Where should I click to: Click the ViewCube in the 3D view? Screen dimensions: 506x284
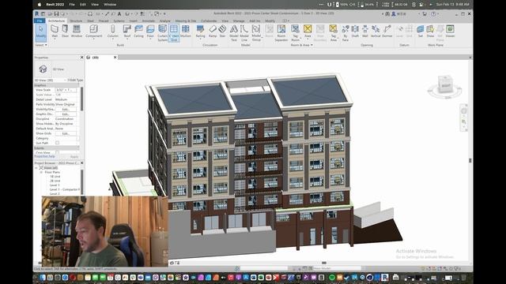[446, 85]
